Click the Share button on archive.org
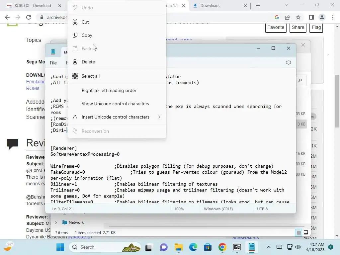The image size is (340, 255). [x=298, y=27]
